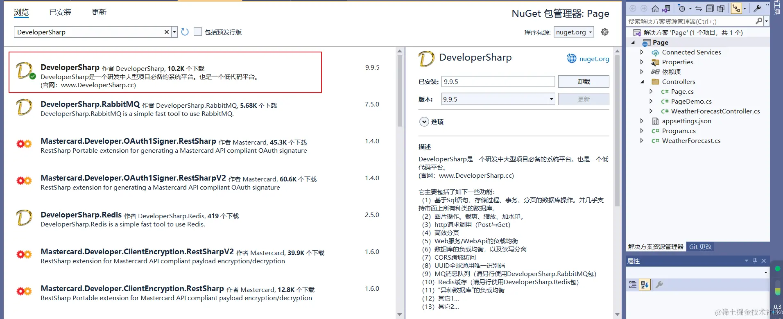Click the categorized view icon in Properties panel

[x=633, y=285]
